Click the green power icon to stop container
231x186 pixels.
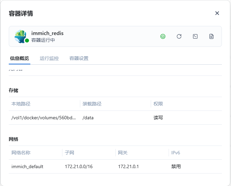(163, 36)
